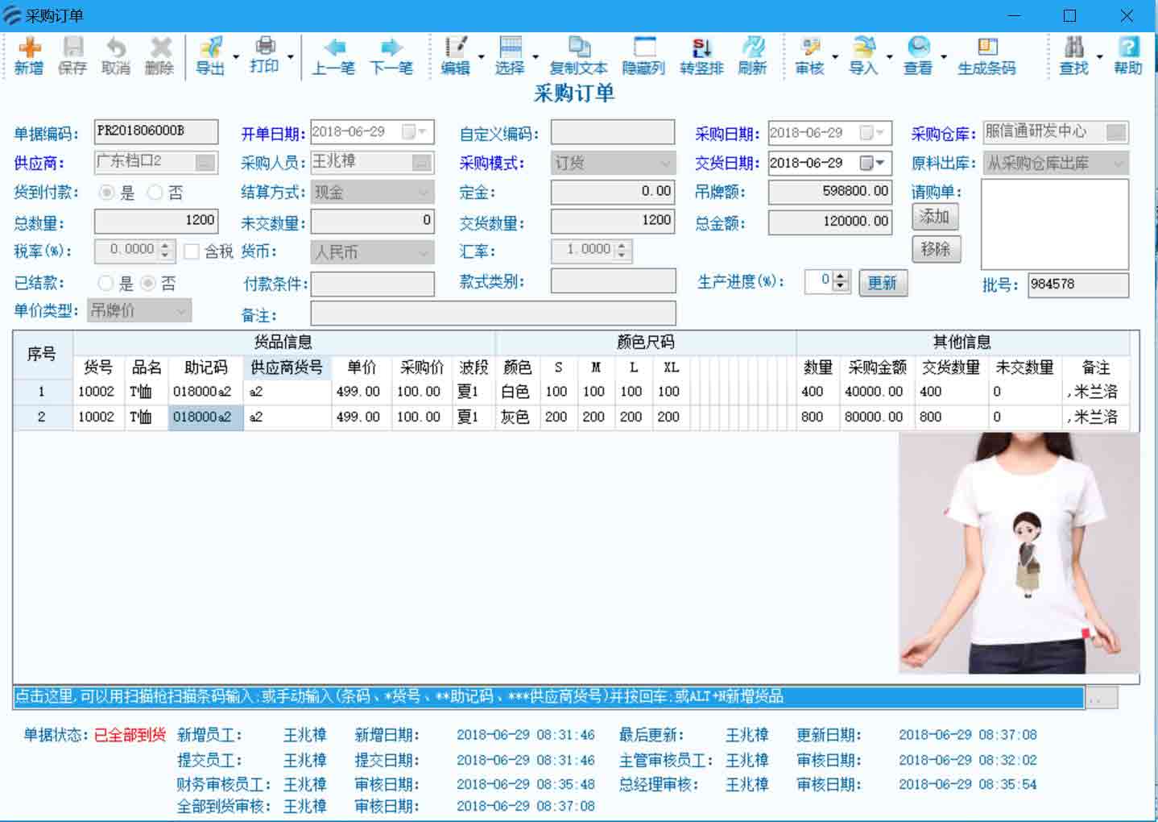This screenshot has width=1158, height=822.
Task: Click 采购金额 column header
Action: coord(877,367)
